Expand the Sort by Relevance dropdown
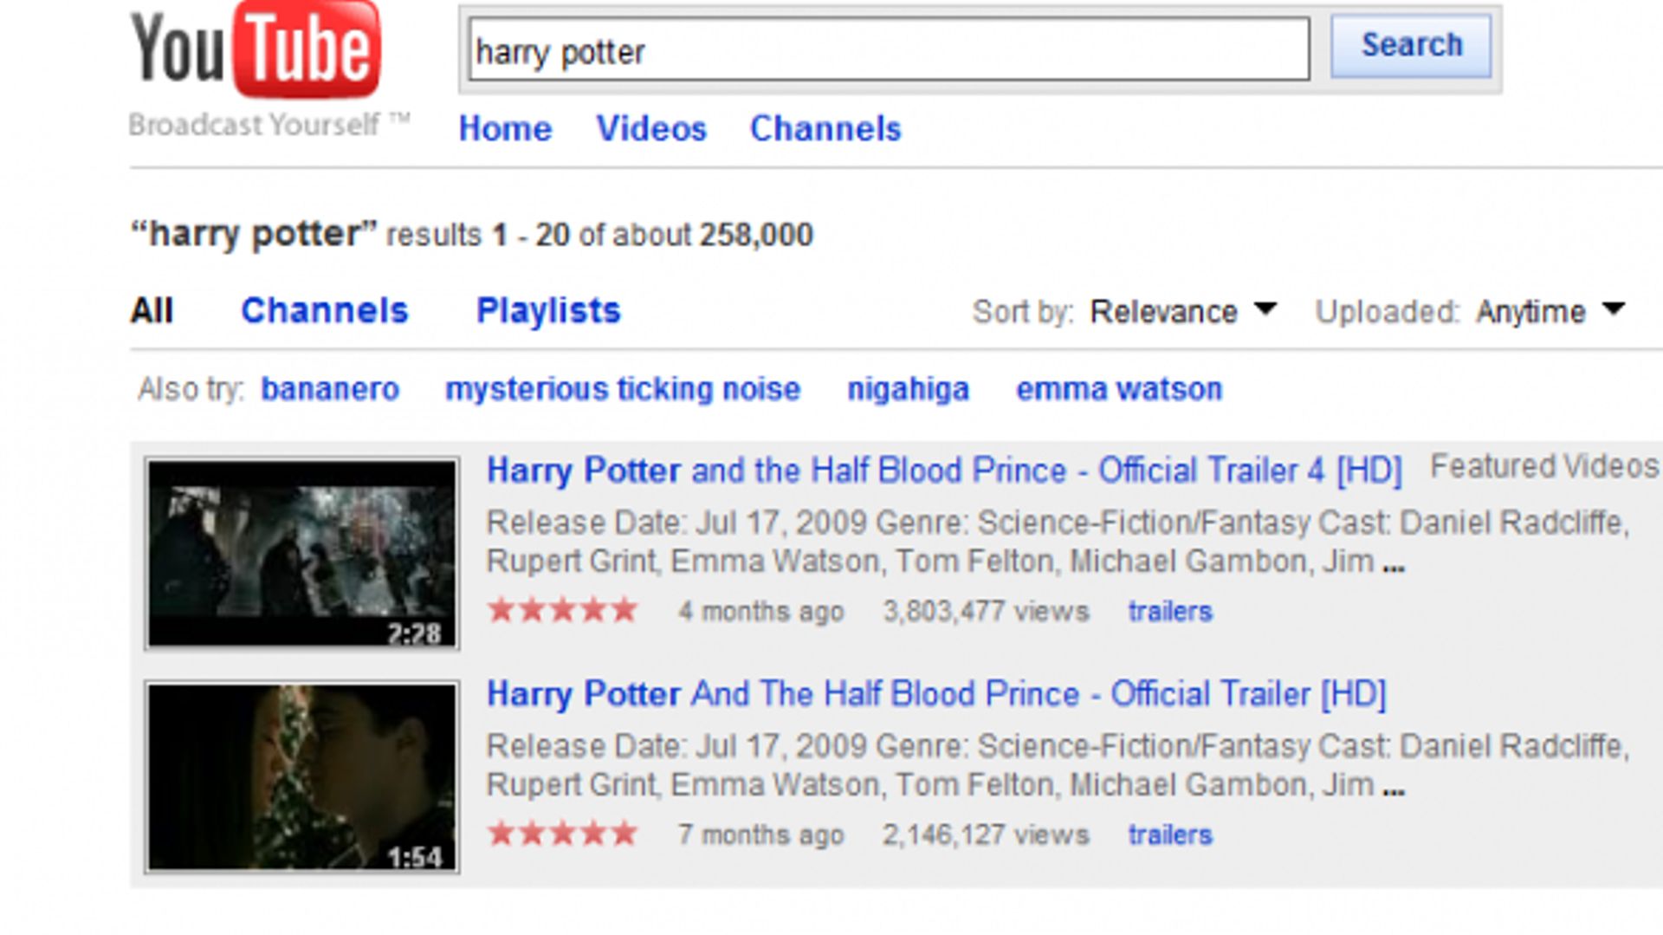Viewport: 1663px width, 935px height. point(1182,311)
